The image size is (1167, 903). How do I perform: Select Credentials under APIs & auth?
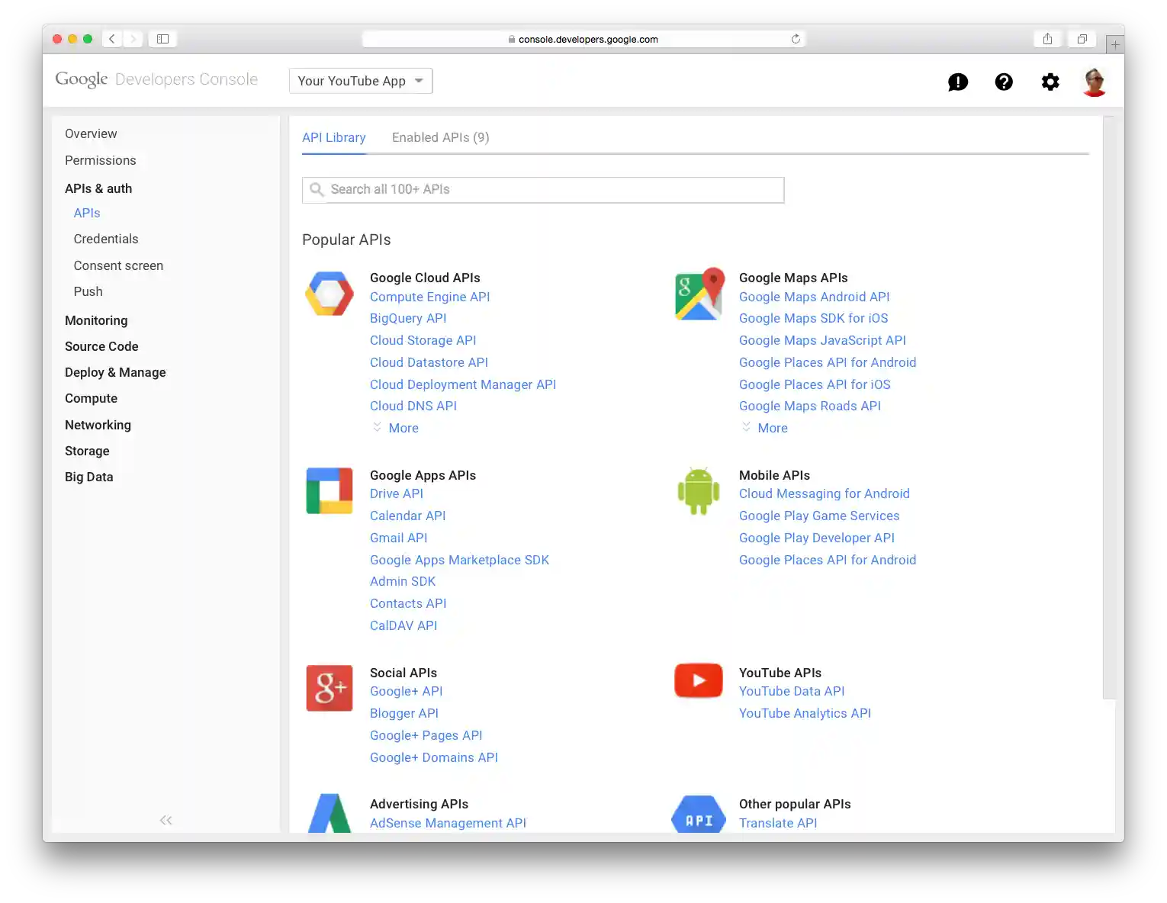pos(106,239)
